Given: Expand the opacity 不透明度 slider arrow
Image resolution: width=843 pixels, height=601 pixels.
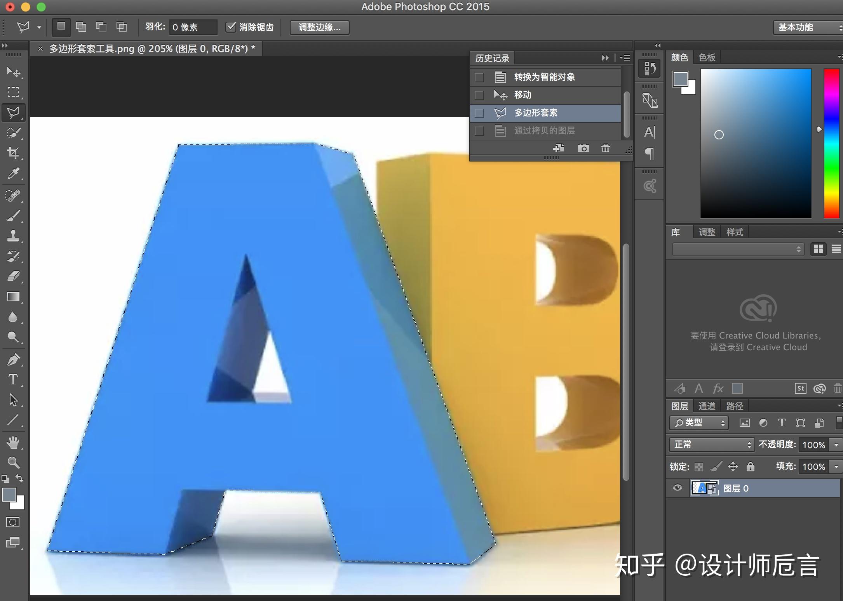Looking at the screenshot, I should point(836,445).
